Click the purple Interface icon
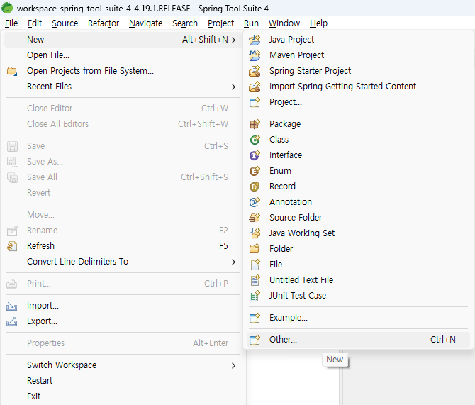 255,155
